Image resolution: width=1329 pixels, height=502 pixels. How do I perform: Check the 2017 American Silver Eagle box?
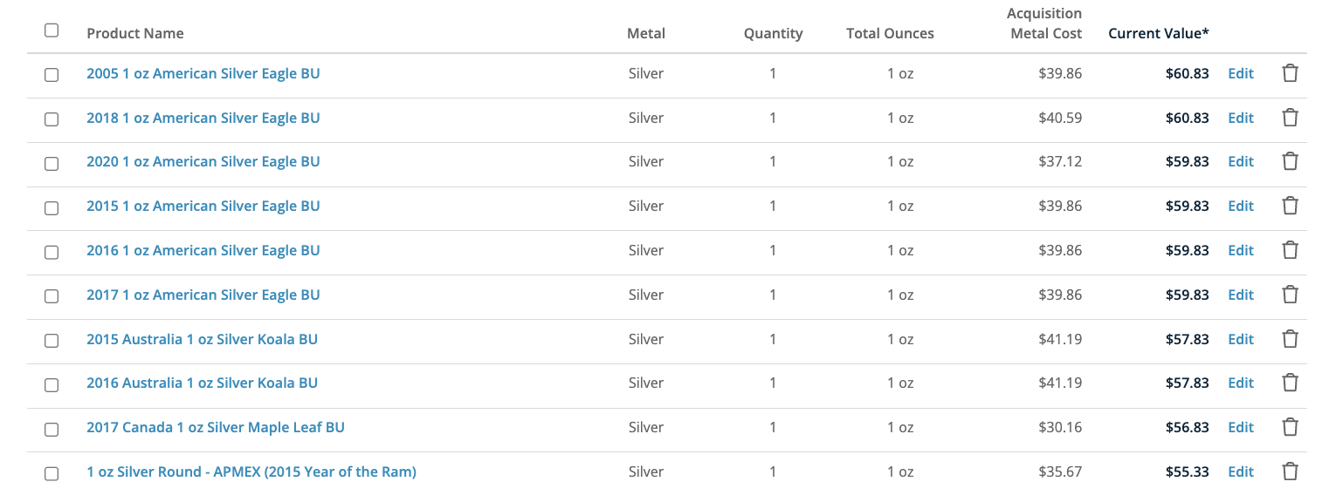tap(52, 296)
